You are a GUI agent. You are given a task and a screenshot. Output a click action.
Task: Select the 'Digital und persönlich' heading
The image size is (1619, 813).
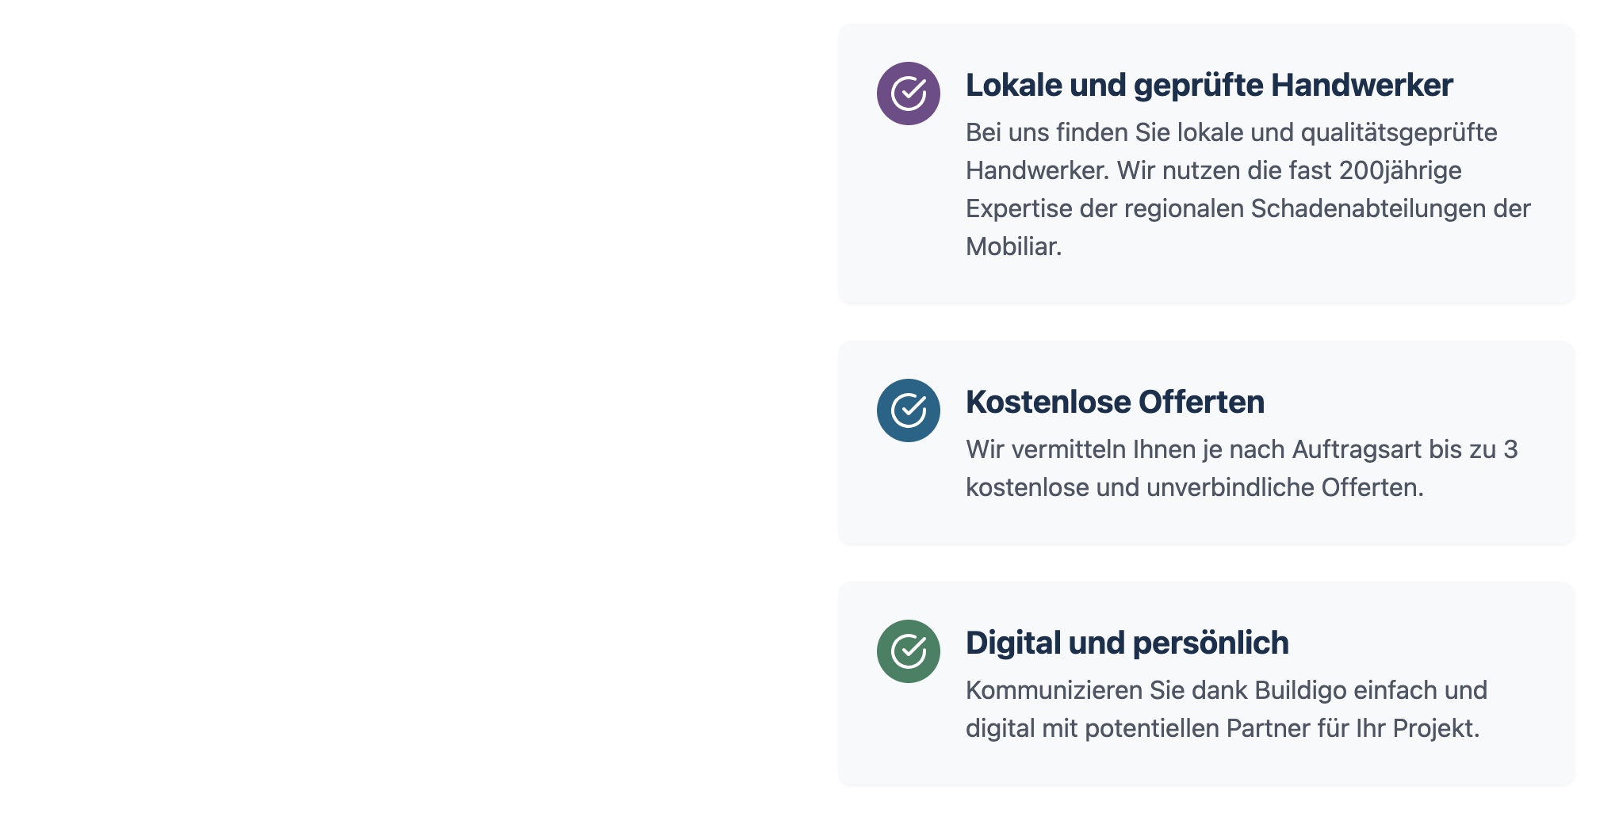(x=1127, y=643)
